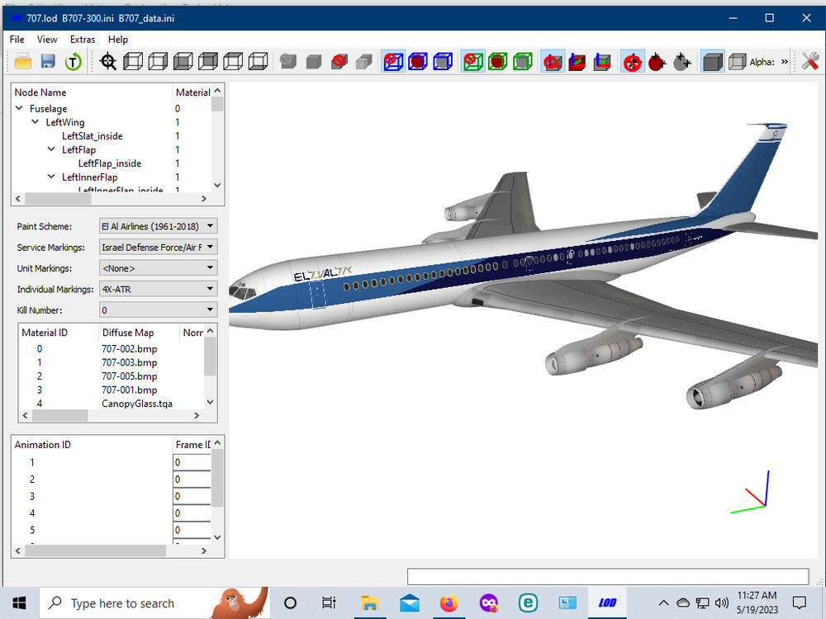Open the Extras menu
This screenshot has width=826, height=619.
click(83, 40)
